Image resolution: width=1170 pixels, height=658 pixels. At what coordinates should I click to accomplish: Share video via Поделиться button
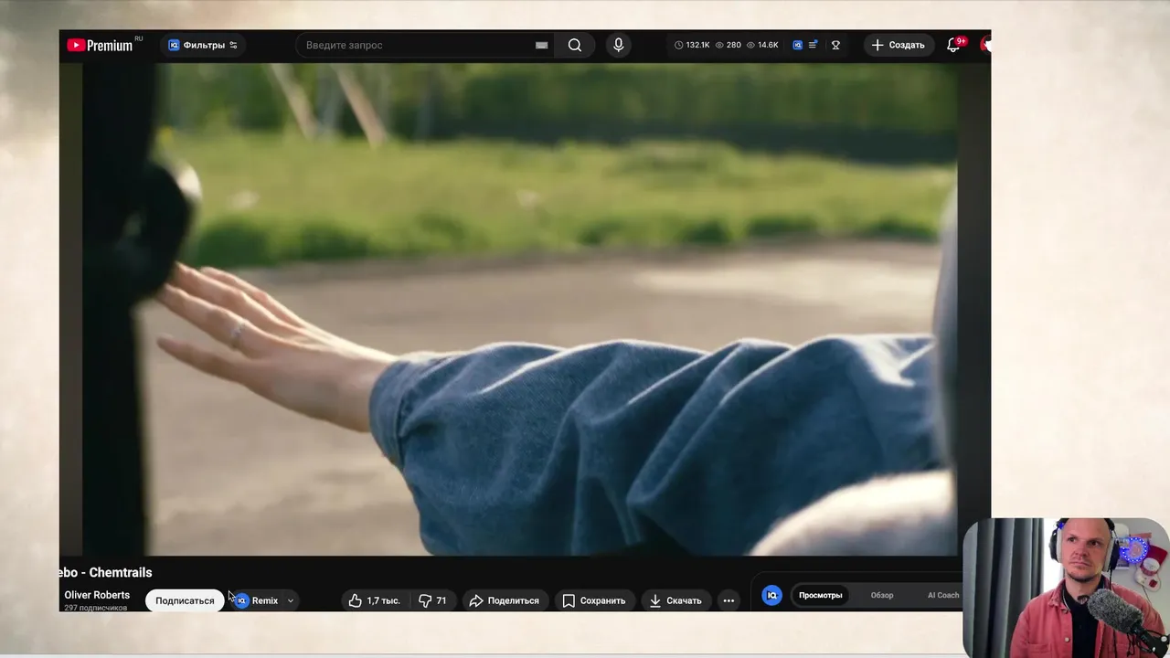click(x=504, y=600)
